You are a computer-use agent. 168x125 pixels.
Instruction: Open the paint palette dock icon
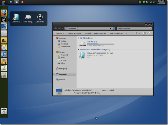(4, 61)
